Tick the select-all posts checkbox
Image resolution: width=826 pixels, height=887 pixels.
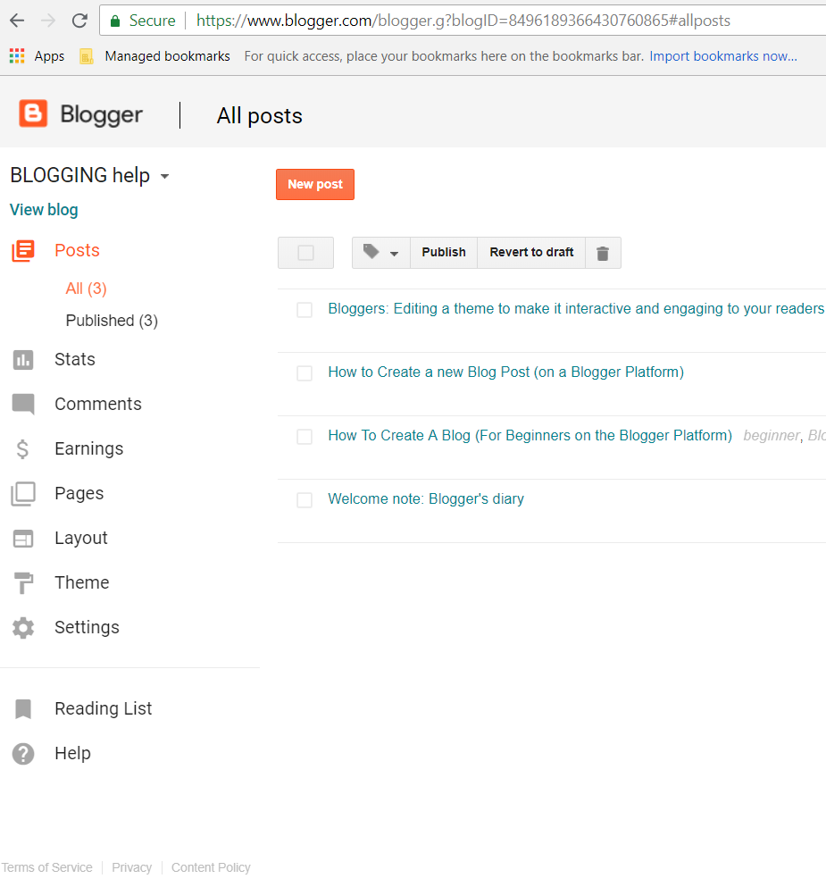306,253
